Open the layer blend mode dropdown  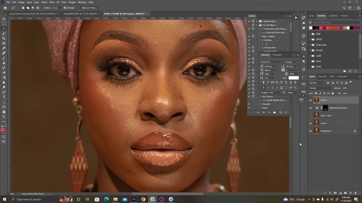coord(321,88)
